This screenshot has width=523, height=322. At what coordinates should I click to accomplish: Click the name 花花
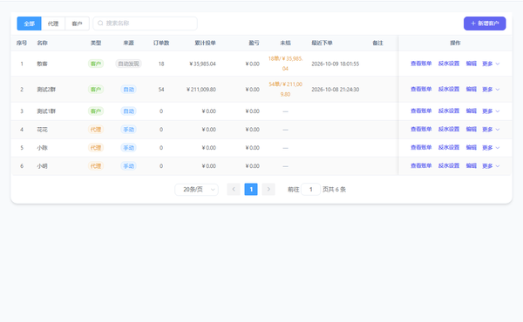click(x=43, y=129)
